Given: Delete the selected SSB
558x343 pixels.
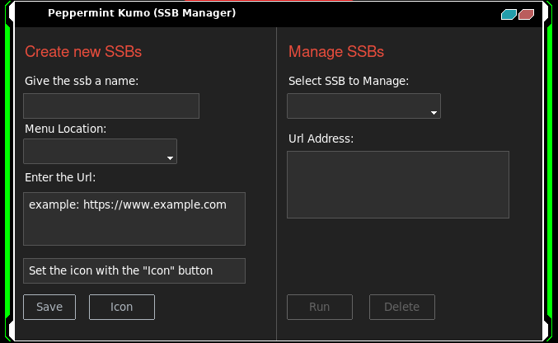Looking at the screenshot, I should [x=402, y=307].
